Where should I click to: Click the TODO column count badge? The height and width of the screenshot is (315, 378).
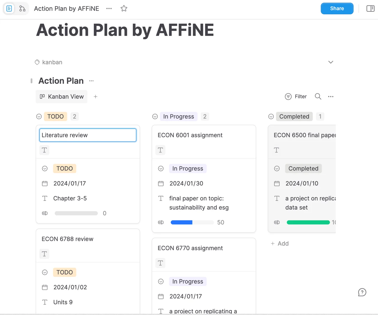74,117
